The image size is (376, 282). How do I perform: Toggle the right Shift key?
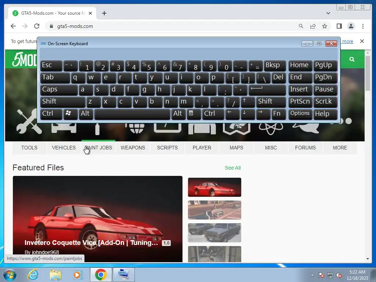[271, 102]
